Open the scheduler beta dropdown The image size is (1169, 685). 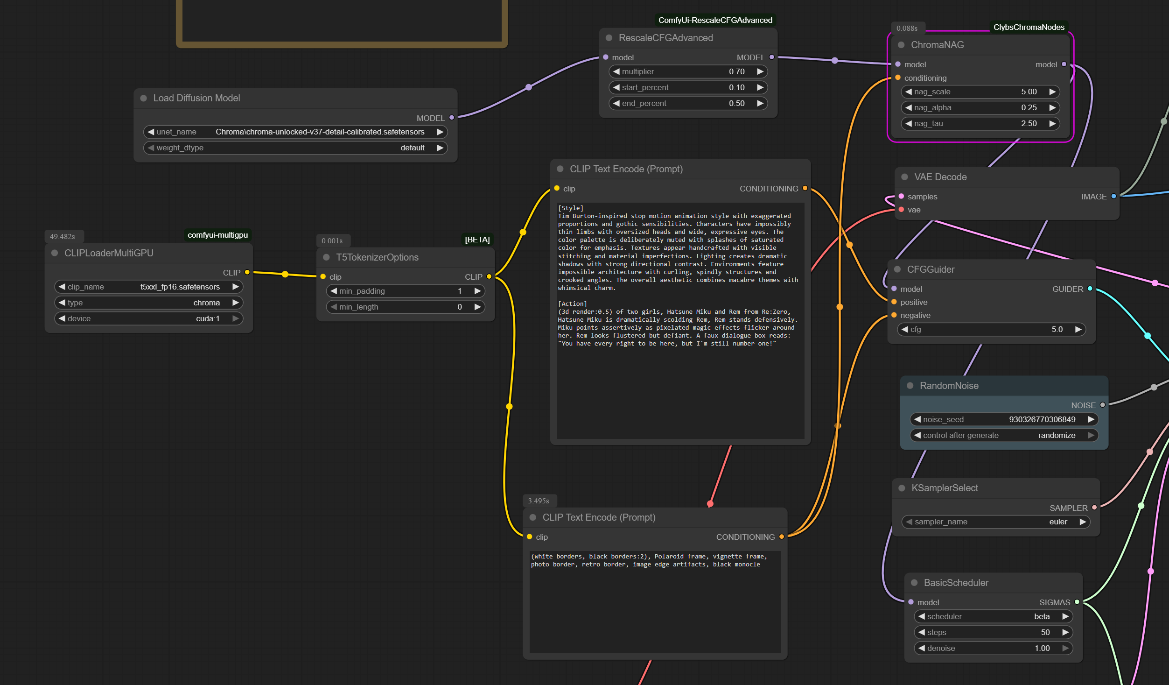coord(994,616)
